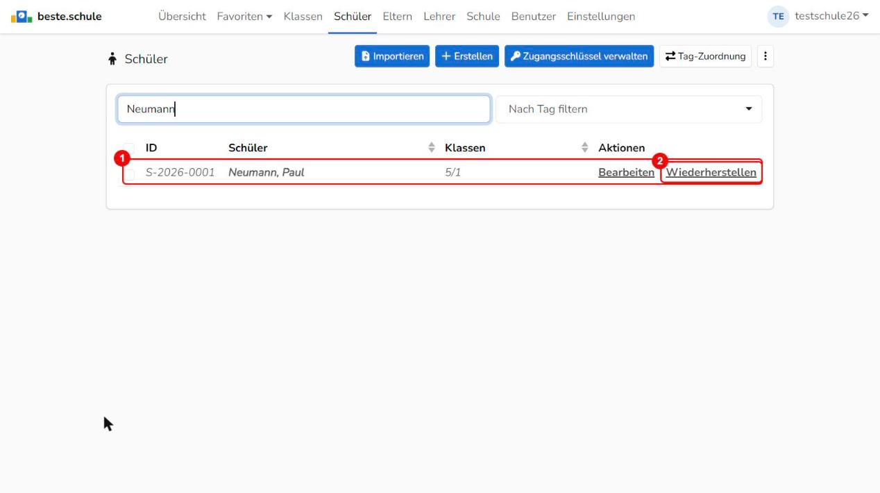Screen dimensions: 880x493
Task: Open the Klassen section
Action: coord(303,17)
